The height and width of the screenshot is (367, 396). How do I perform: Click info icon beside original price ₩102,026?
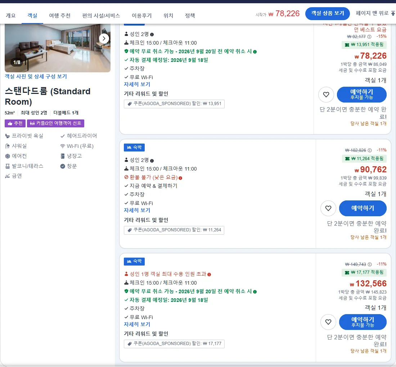pyautogui.click(x=369, y=150)
